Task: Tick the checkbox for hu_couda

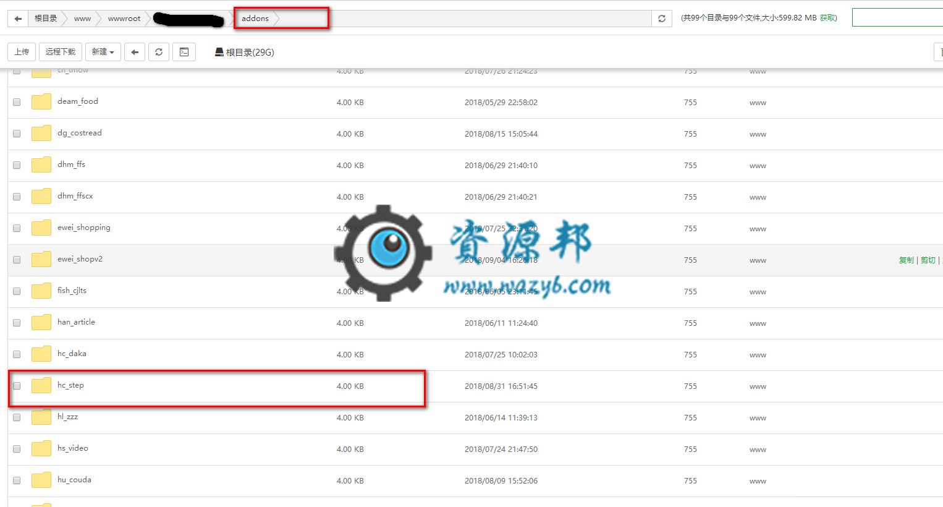Action: point(17,480)
